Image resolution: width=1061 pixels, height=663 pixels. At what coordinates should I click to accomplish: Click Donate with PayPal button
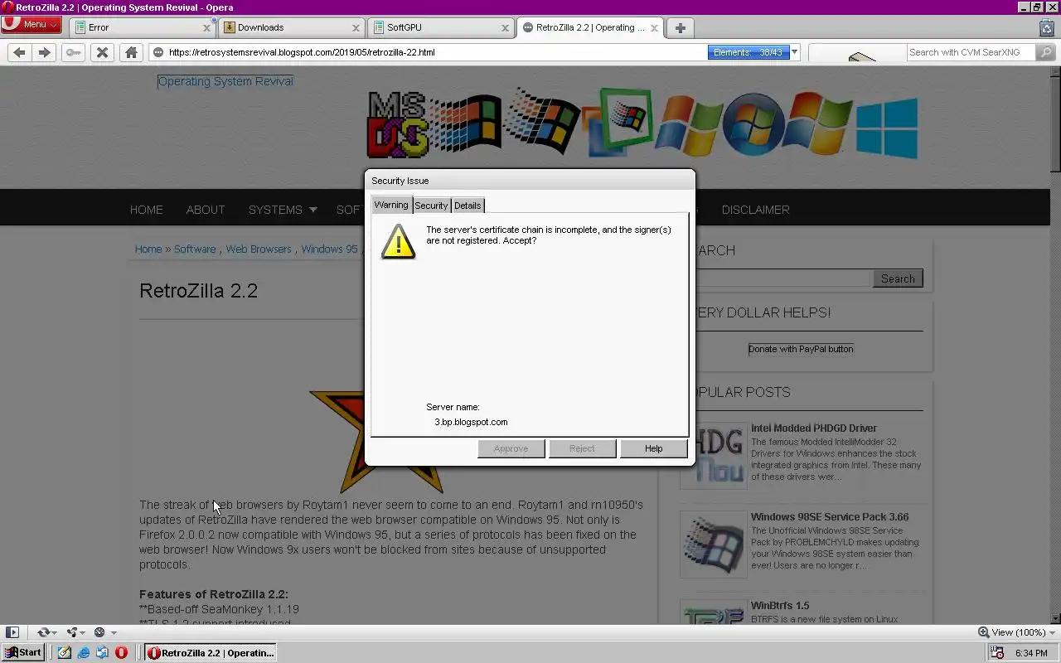tap(801, 349)
